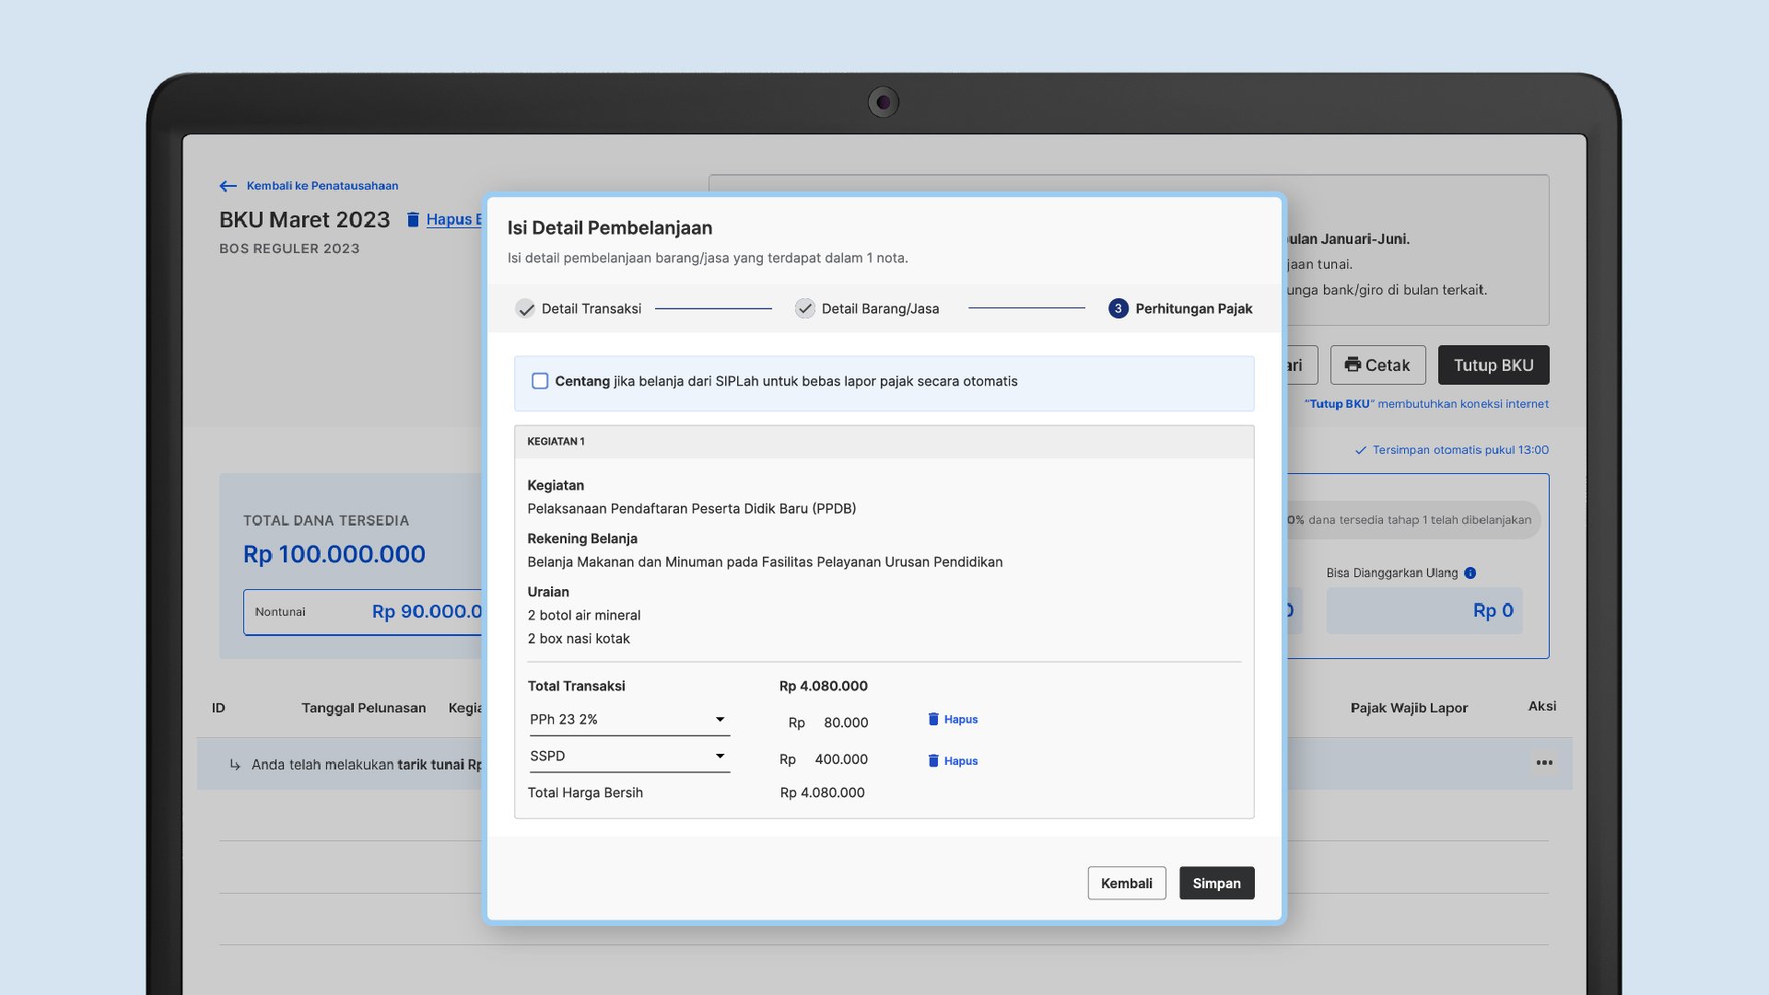
Task: Click the trash icon for the PPh 23 tax row
Action: tap(932, 720)
